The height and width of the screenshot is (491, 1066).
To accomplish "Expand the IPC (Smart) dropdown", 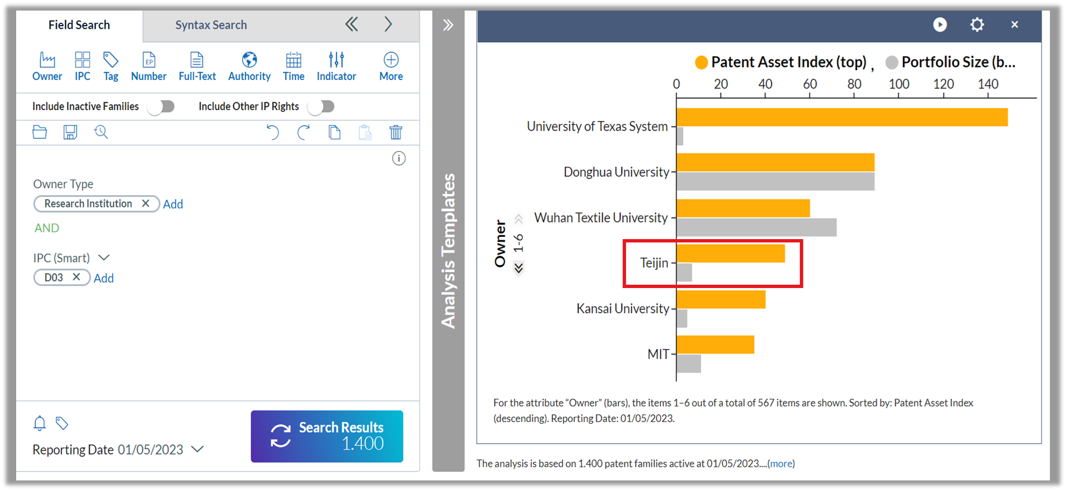I will [x=104, y=257].
